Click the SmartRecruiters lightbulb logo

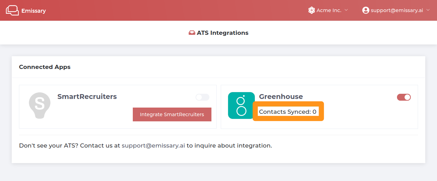tap(40, 105)
